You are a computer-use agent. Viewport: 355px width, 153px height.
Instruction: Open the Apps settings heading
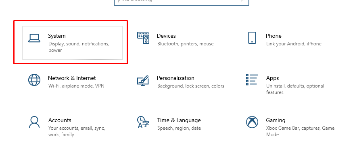[x=272, y=78]
